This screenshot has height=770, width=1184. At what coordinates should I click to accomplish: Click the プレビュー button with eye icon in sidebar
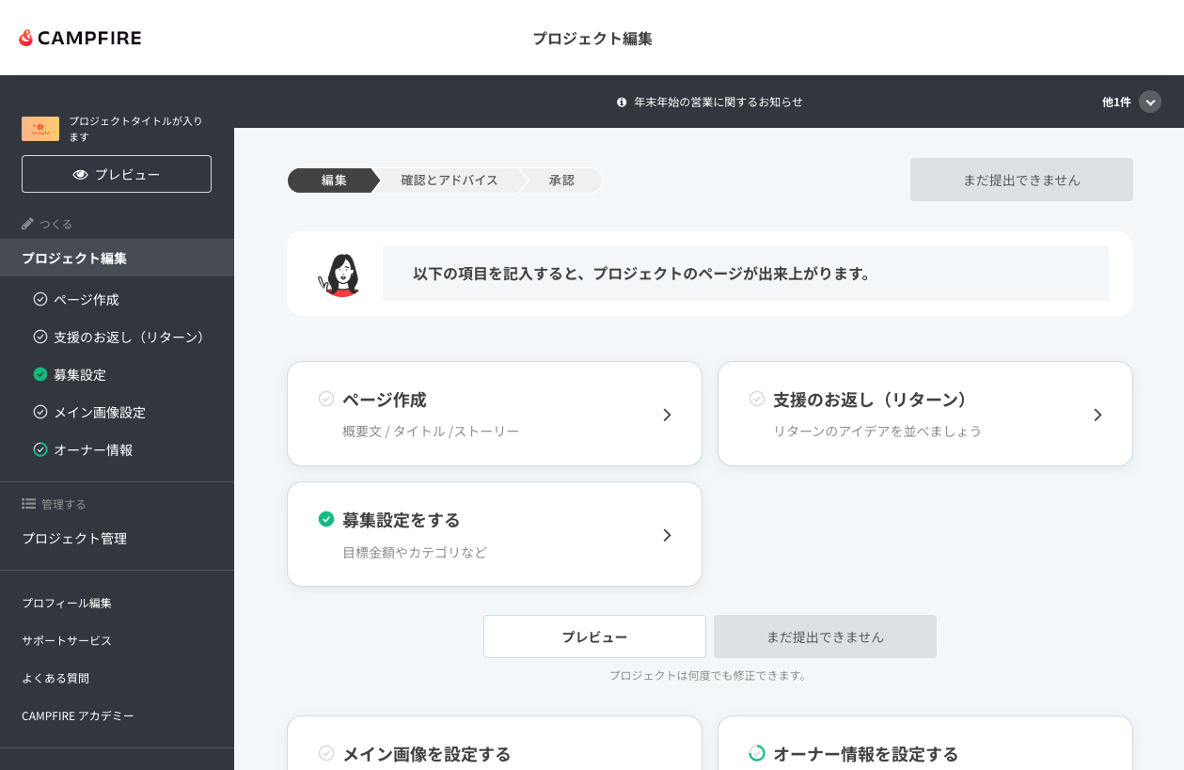pos(117,174)
